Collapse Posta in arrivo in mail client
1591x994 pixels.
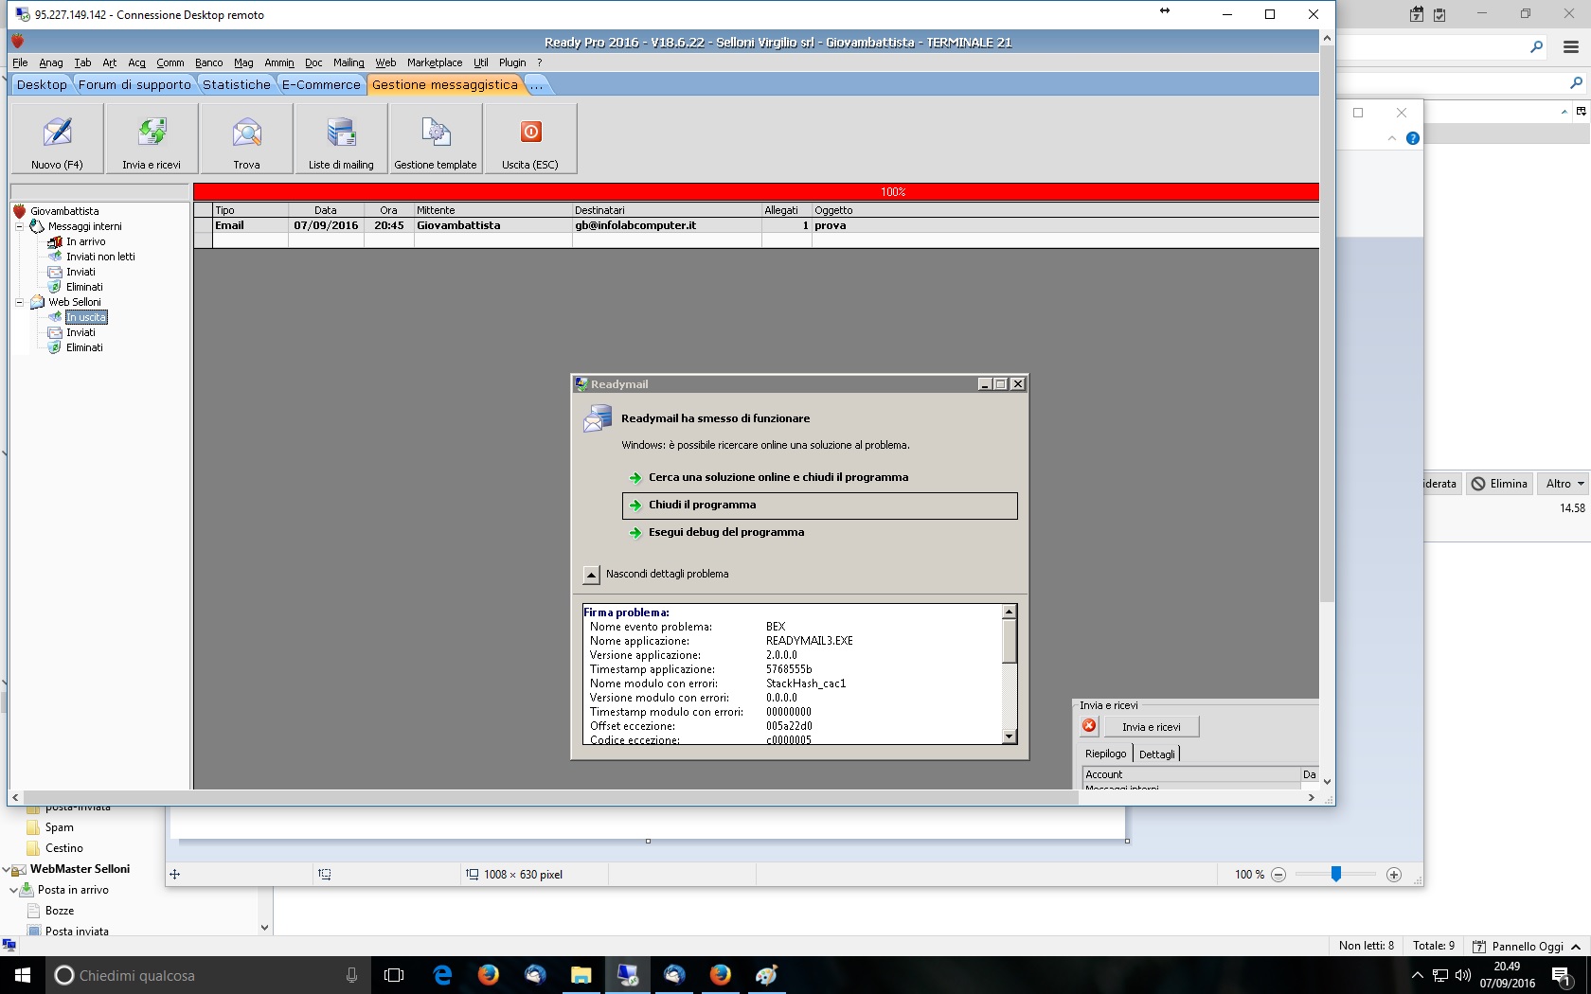click(14, 890)
